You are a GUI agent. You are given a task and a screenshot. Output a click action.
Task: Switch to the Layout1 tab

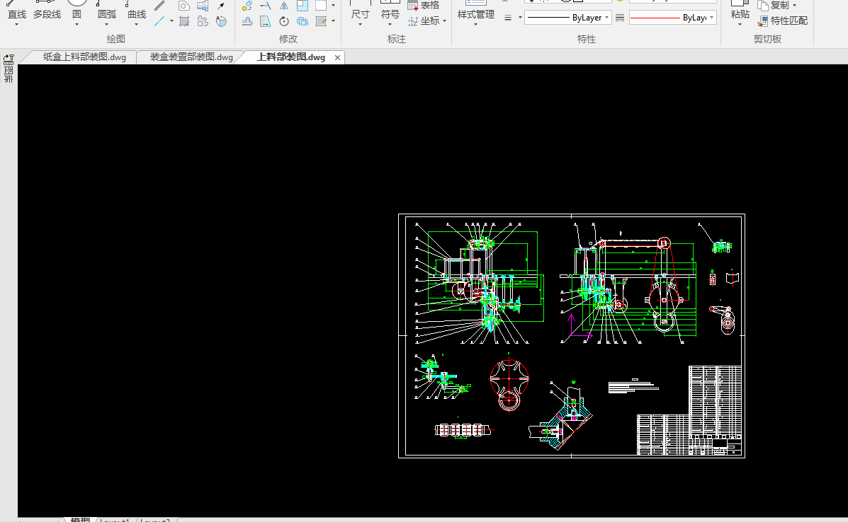115,521
